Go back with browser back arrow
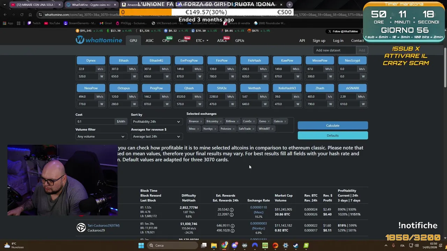447x251 pixels. (5, 15)
